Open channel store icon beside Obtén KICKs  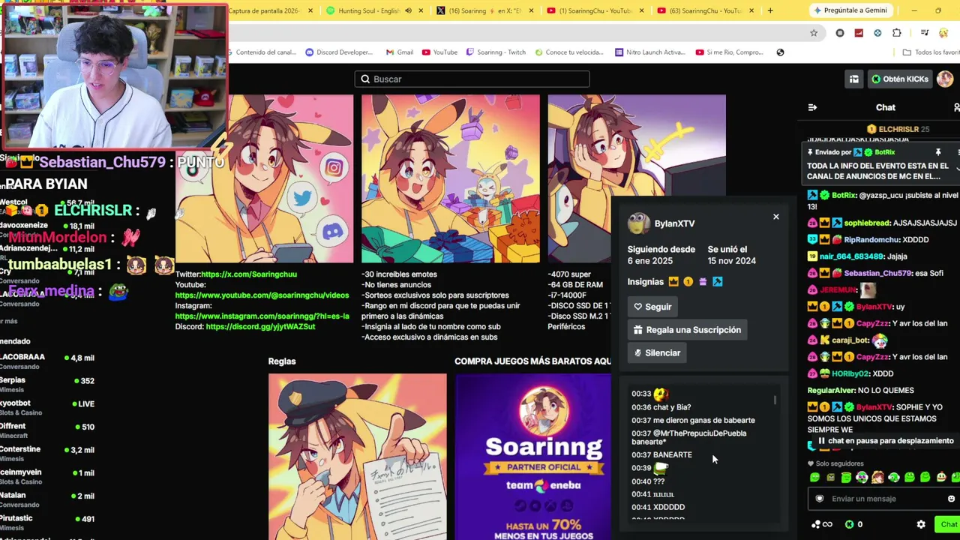point(854,79)
